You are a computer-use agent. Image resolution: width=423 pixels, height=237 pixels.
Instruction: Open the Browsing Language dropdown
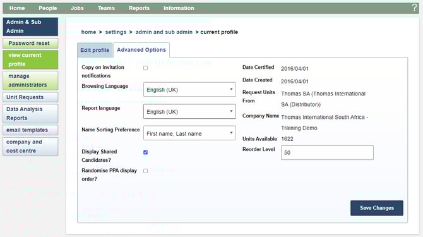point(189,90)
